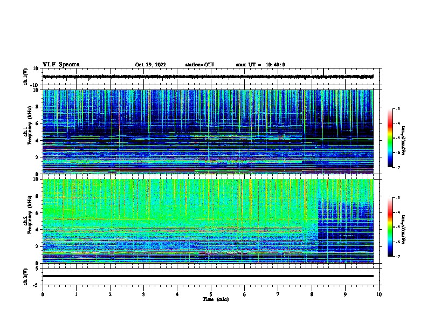Click the "VLF Spectra" plot title
This screenshot has height=330, width=427.
(61, 65)
